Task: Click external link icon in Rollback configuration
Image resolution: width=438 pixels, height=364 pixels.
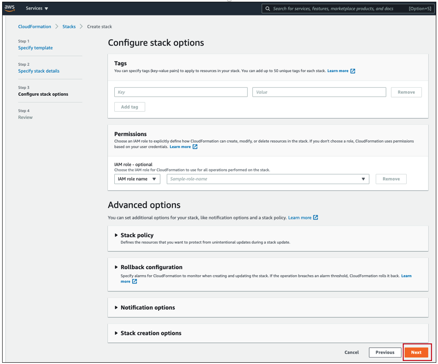Action: point(135,282)
